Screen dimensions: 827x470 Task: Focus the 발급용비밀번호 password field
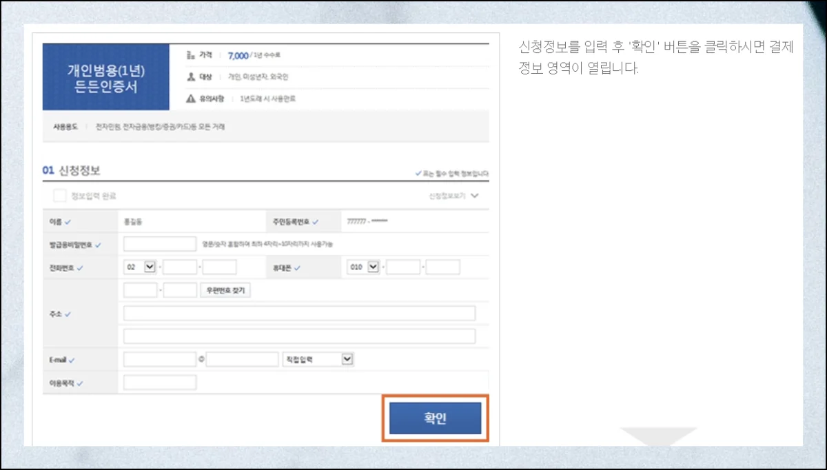[161, 244]
